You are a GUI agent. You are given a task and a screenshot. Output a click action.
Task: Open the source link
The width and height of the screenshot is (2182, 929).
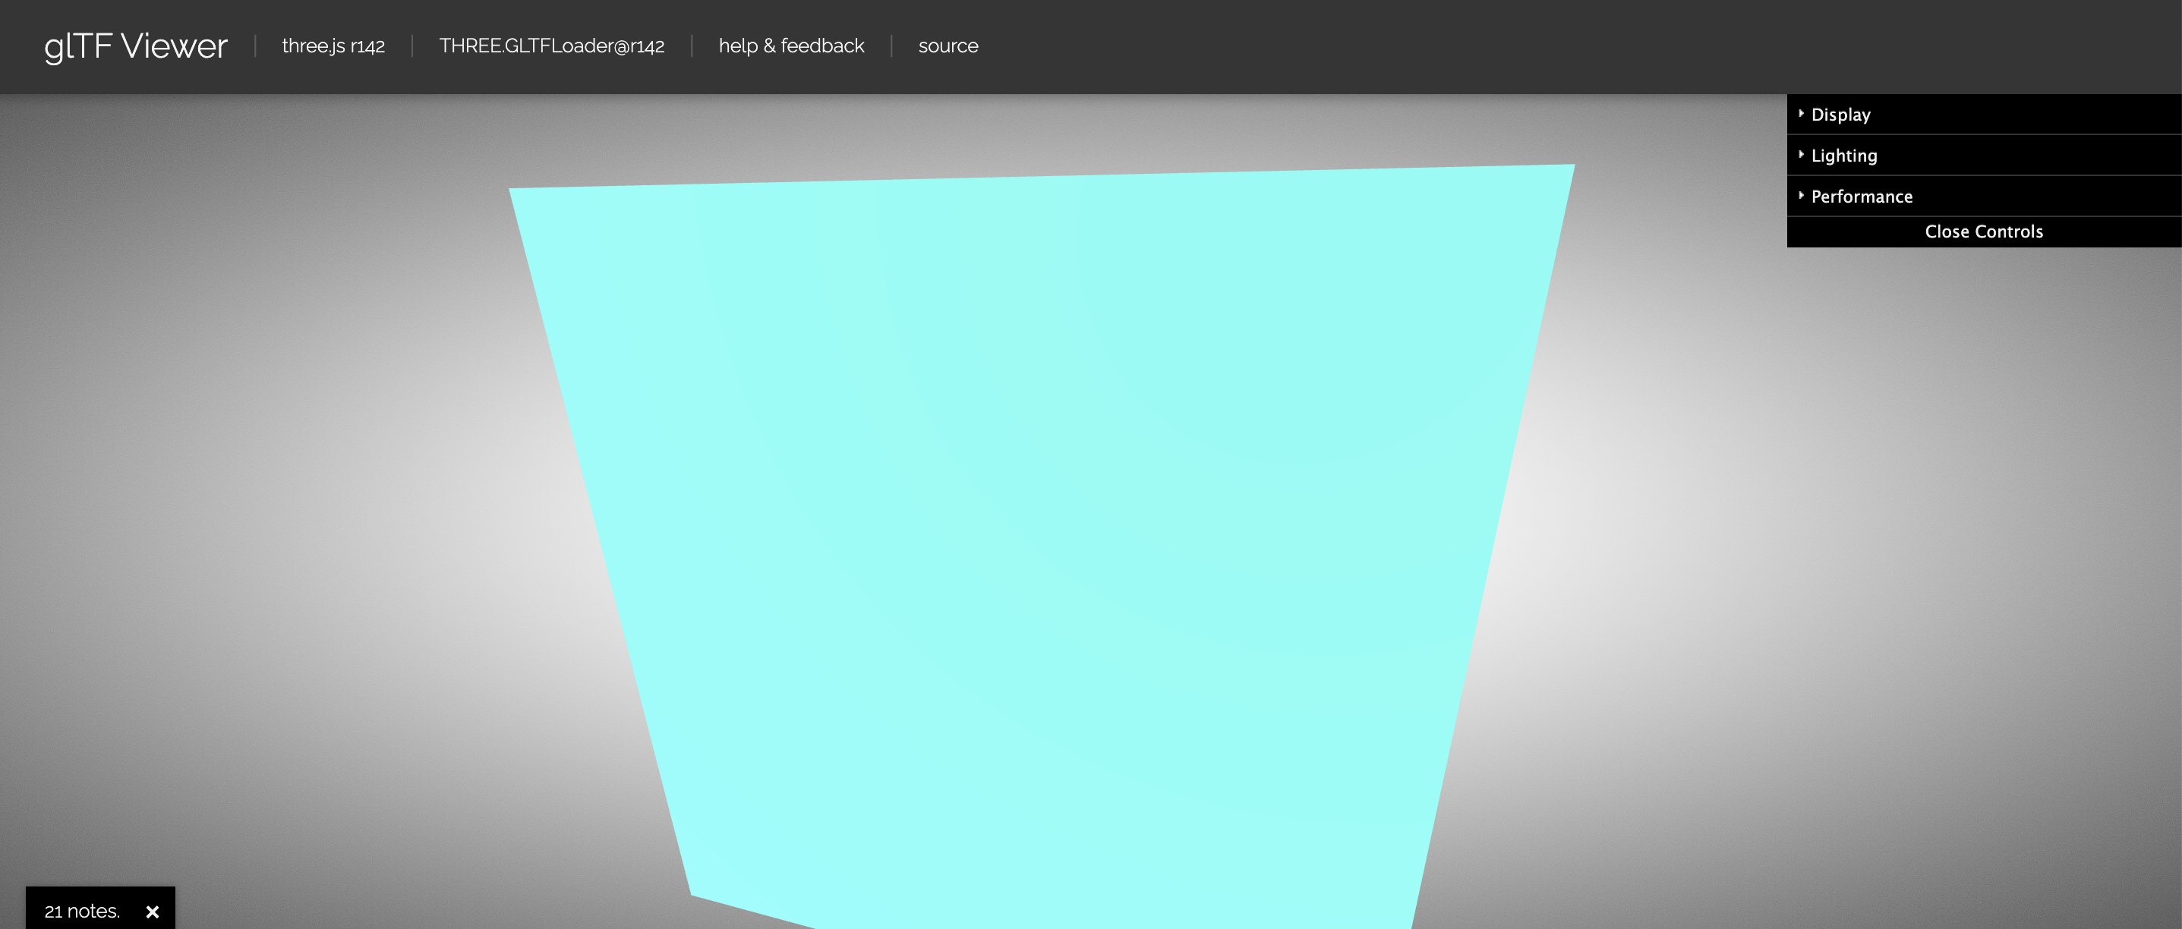click(948, 46)
